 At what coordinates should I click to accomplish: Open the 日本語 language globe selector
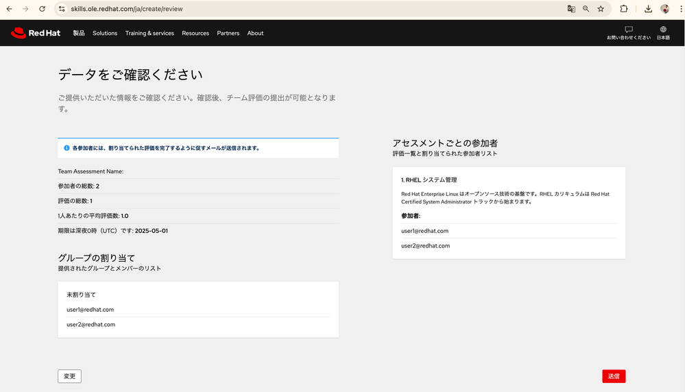pyautogui.click(x=663, y=29)
